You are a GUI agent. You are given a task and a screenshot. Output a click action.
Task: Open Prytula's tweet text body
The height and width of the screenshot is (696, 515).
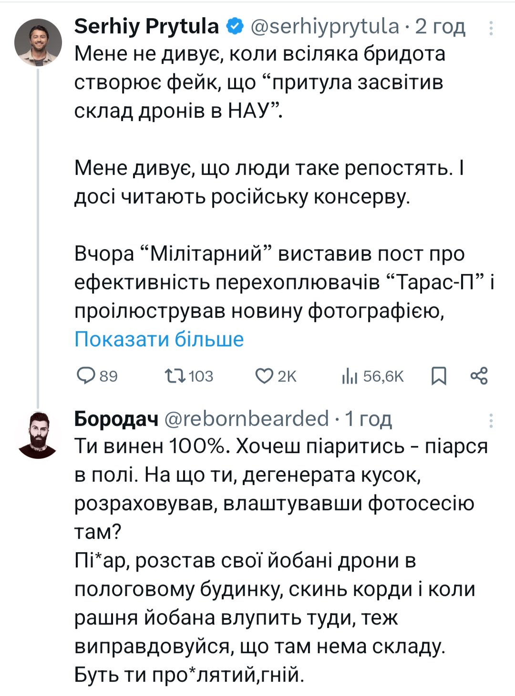point(267,181)
